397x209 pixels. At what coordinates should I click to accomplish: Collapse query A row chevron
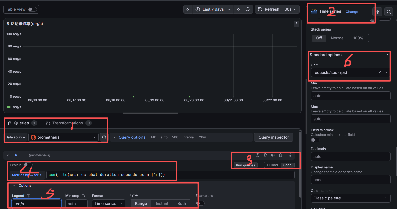[x=8, y=155]
